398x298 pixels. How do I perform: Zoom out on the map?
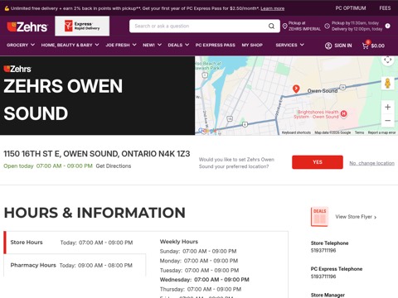[387, 121]
